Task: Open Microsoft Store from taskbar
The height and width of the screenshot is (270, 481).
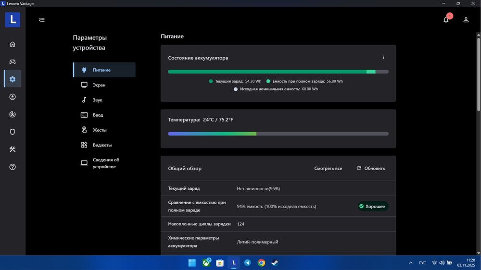Action: pos(220,263)
